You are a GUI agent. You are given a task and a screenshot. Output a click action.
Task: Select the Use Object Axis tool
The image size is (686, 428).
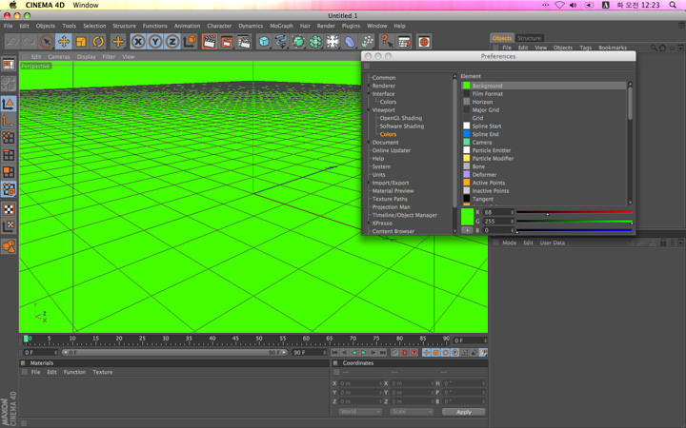[9, 121]
